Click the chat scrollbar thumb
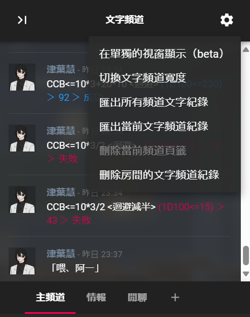This screenshot has width=250, height=317. point(246,256)
